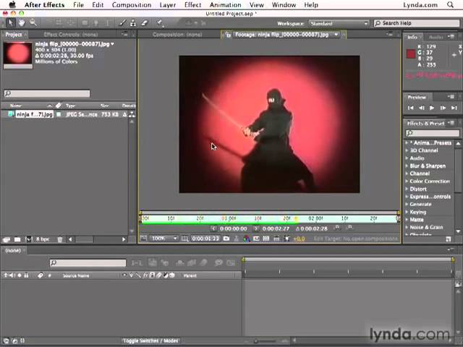This screenshot has width=463, height=347.
Task: Select the Brush tool
Action: 122,22
